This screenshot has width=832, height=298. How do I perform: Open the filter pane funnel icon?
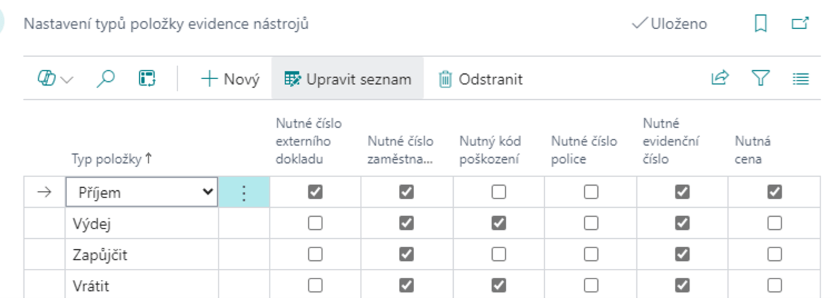(760, 79)
